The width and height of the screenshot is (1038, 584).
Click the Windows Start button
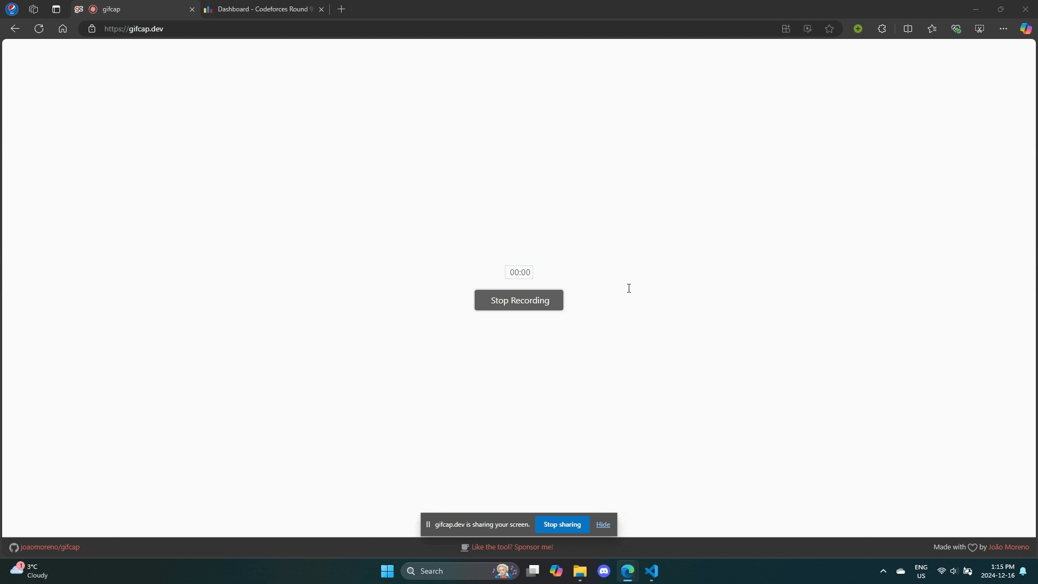click(387, 571)
